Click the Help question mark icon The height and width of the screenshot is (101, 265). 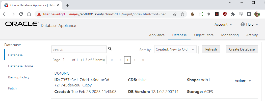point(243,24)
